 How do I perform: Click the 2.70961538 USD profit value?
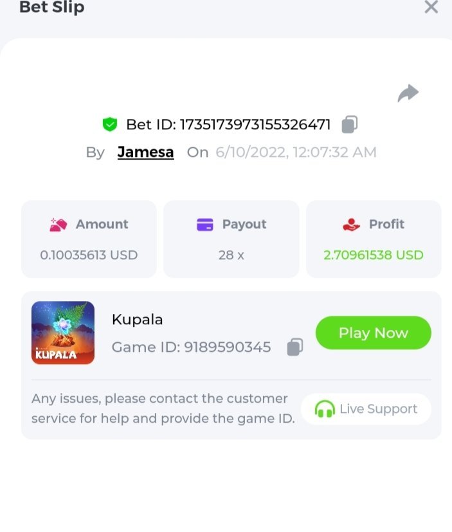[373, 255]
